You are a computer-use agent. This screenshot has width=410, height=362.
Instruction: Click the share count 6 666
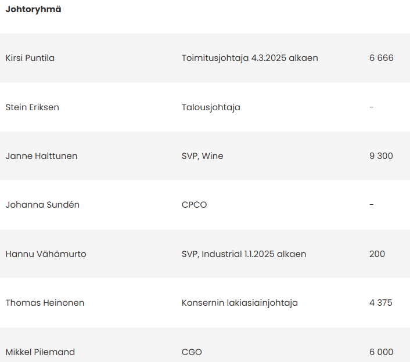click(x=381, y=58)
